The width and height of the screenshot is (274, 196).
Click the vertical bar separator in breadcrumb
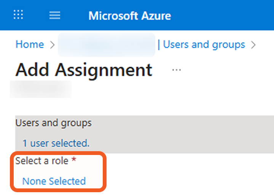point(159,45)
